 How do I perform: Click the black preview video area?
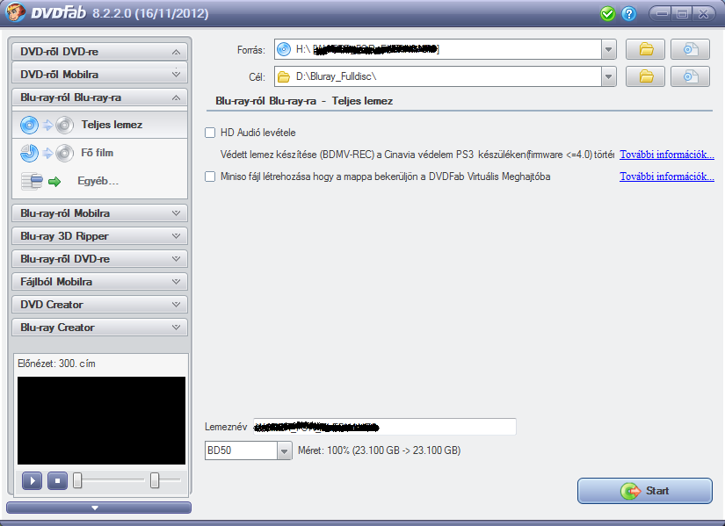101,421
